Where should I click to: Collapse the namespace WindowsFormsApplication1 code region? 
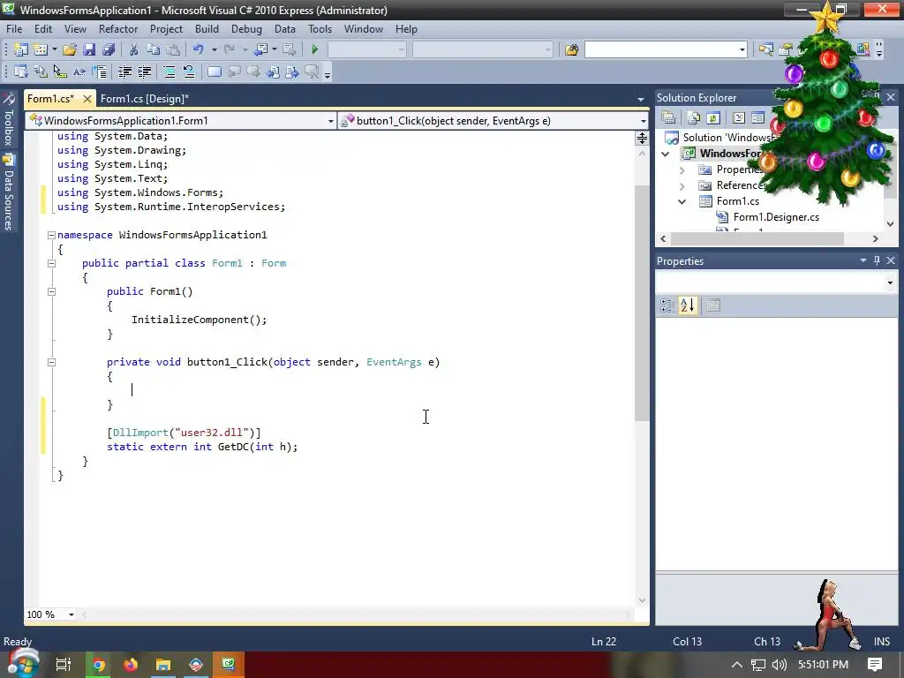(51, 235)
